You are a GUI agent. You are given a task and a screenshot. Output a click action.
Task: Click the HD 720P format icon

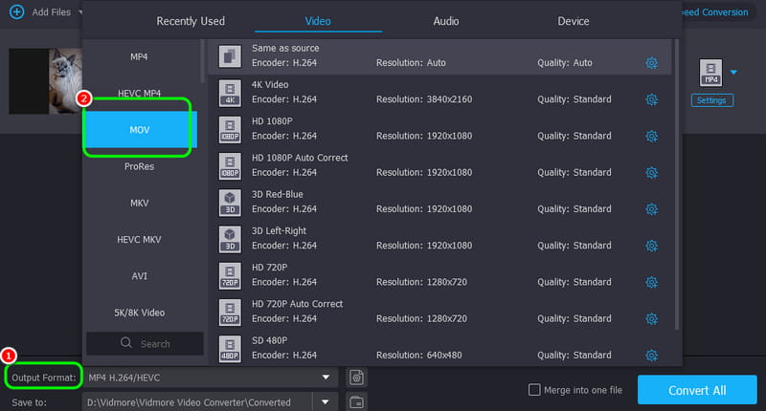(x=230, y=275)
